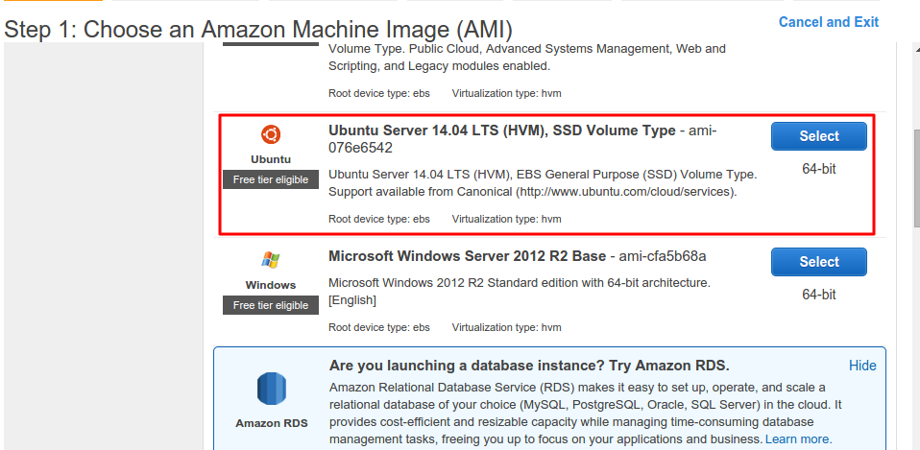Hide the Amazon RDS suggestion panel

pos(862,366)
